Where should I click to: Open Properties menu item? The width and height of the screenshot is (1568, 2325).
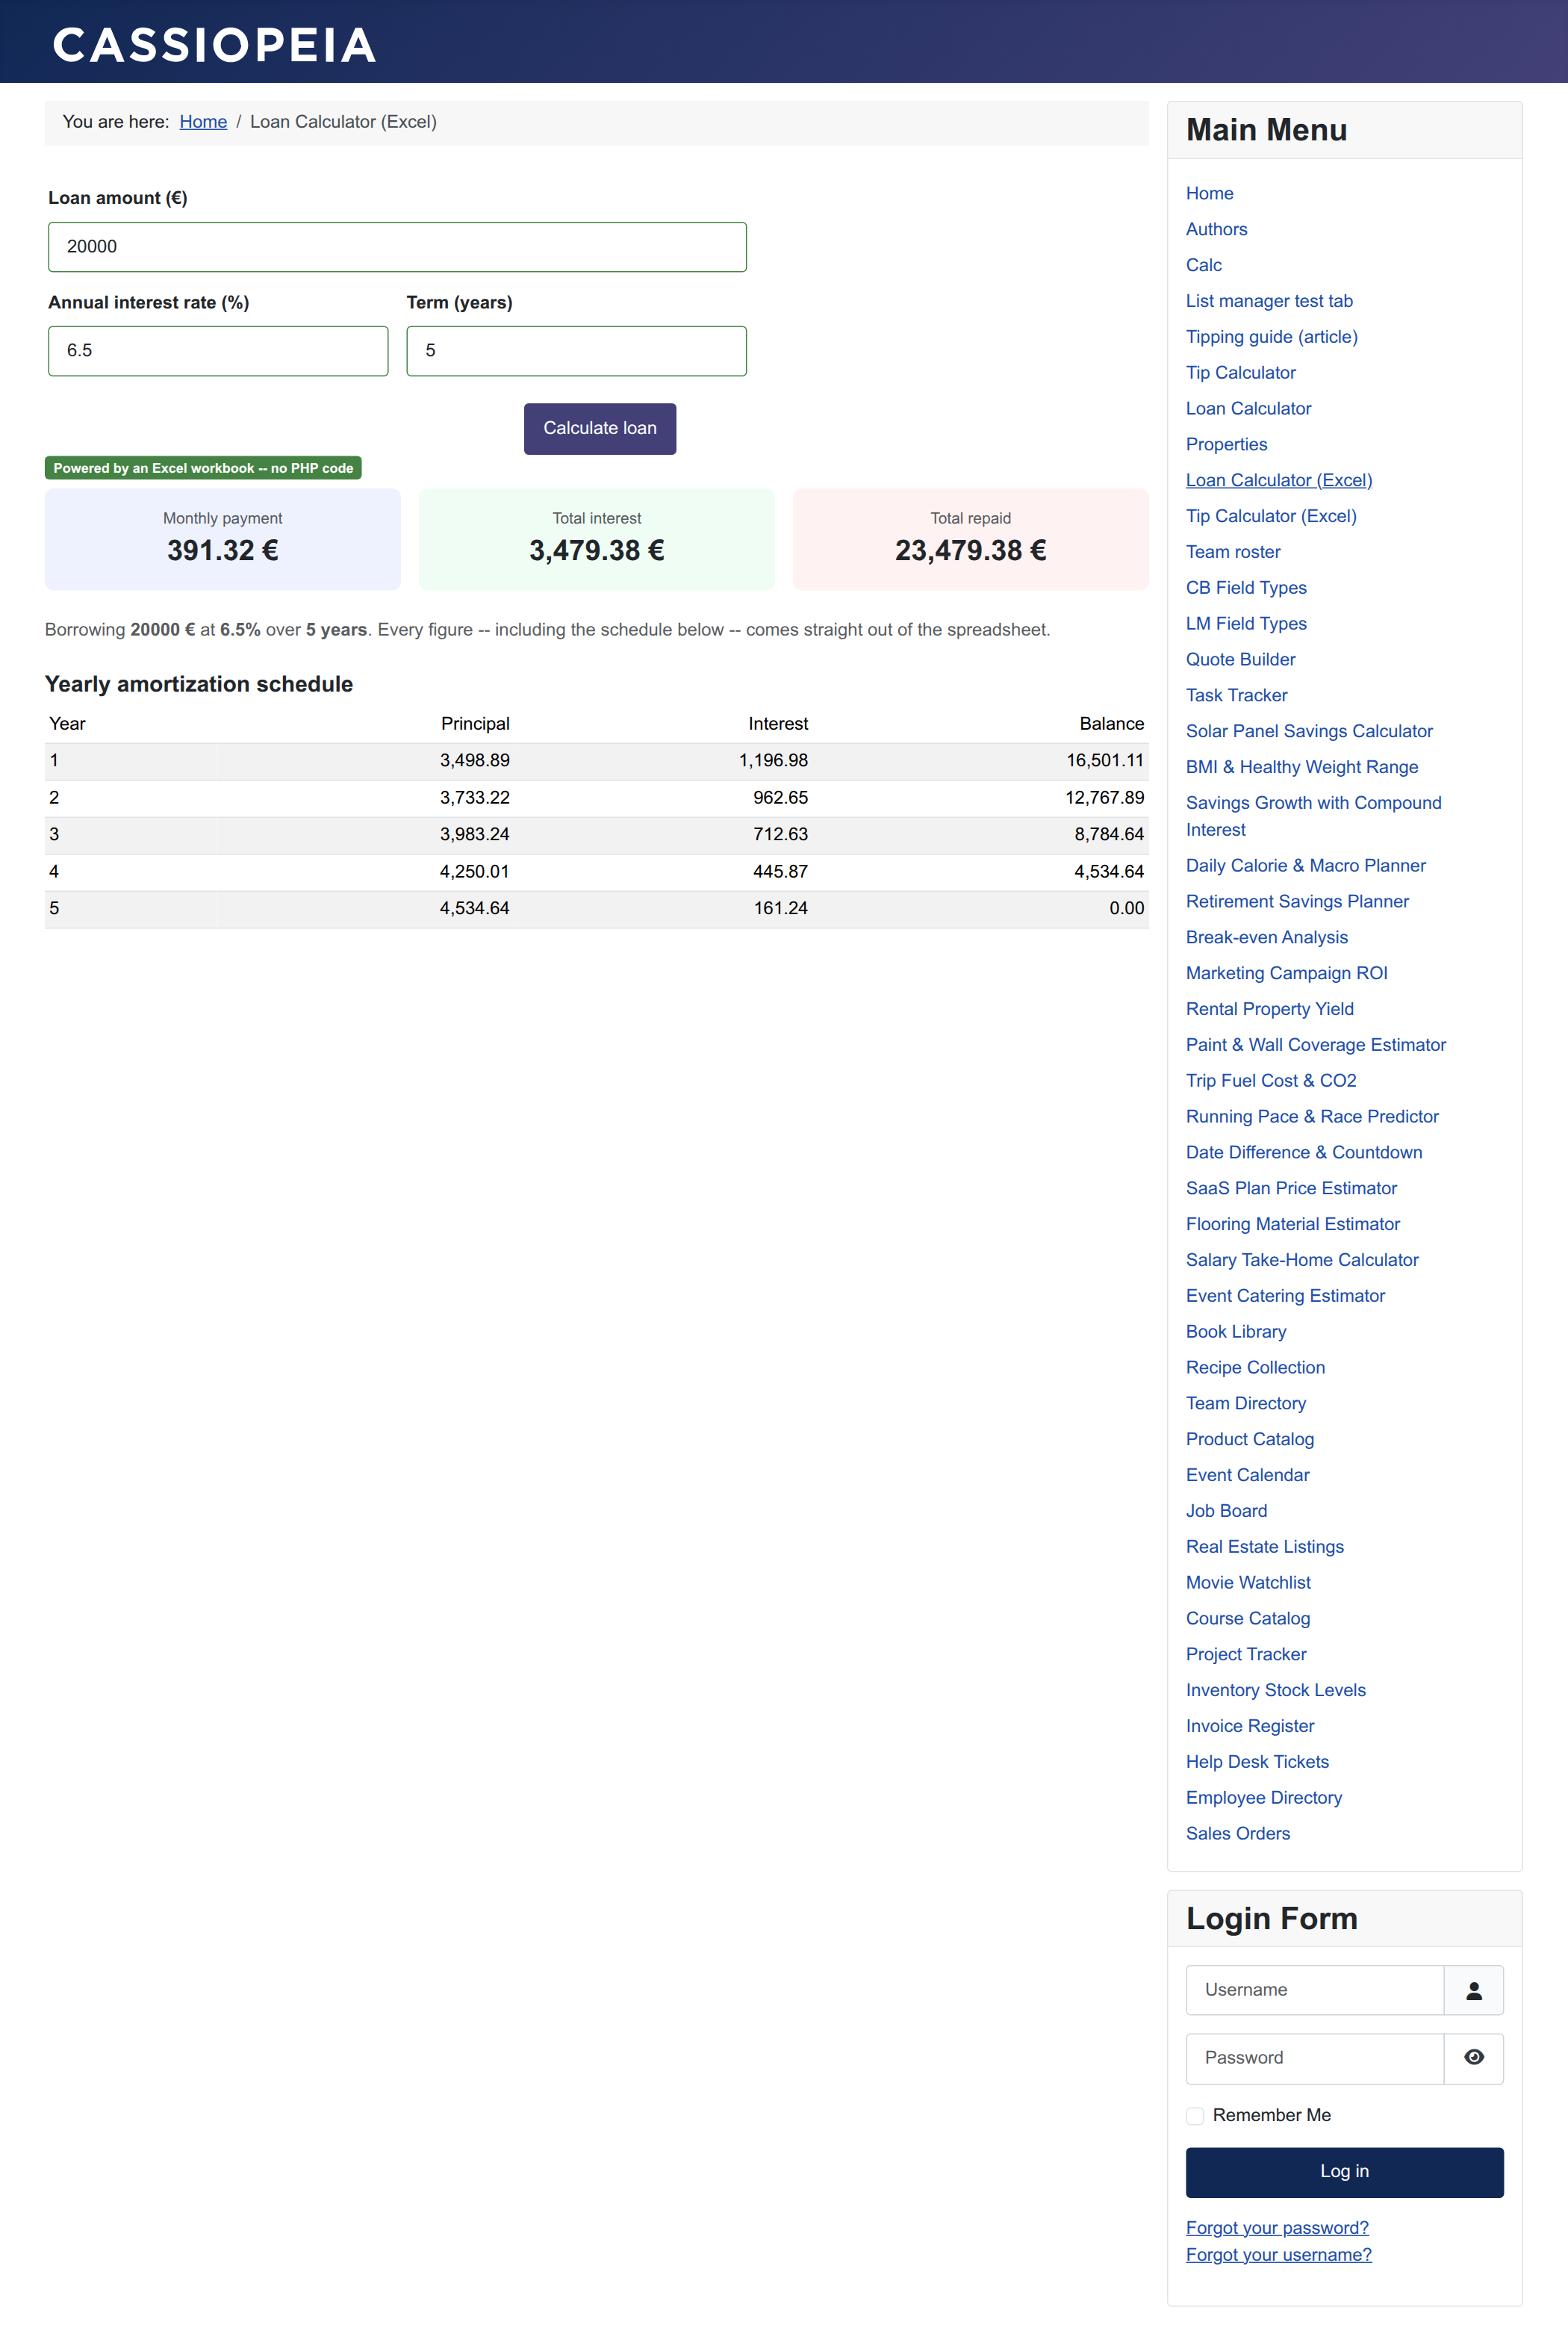[1226, 444]
